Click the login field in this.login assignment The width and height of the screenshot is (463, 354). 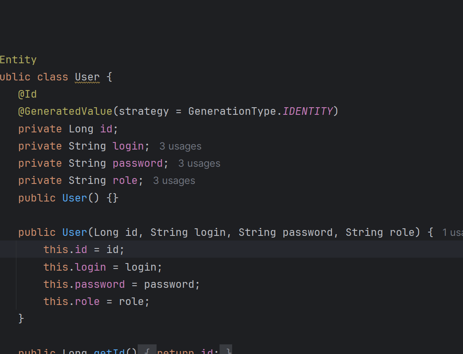[x=90, y=267]
